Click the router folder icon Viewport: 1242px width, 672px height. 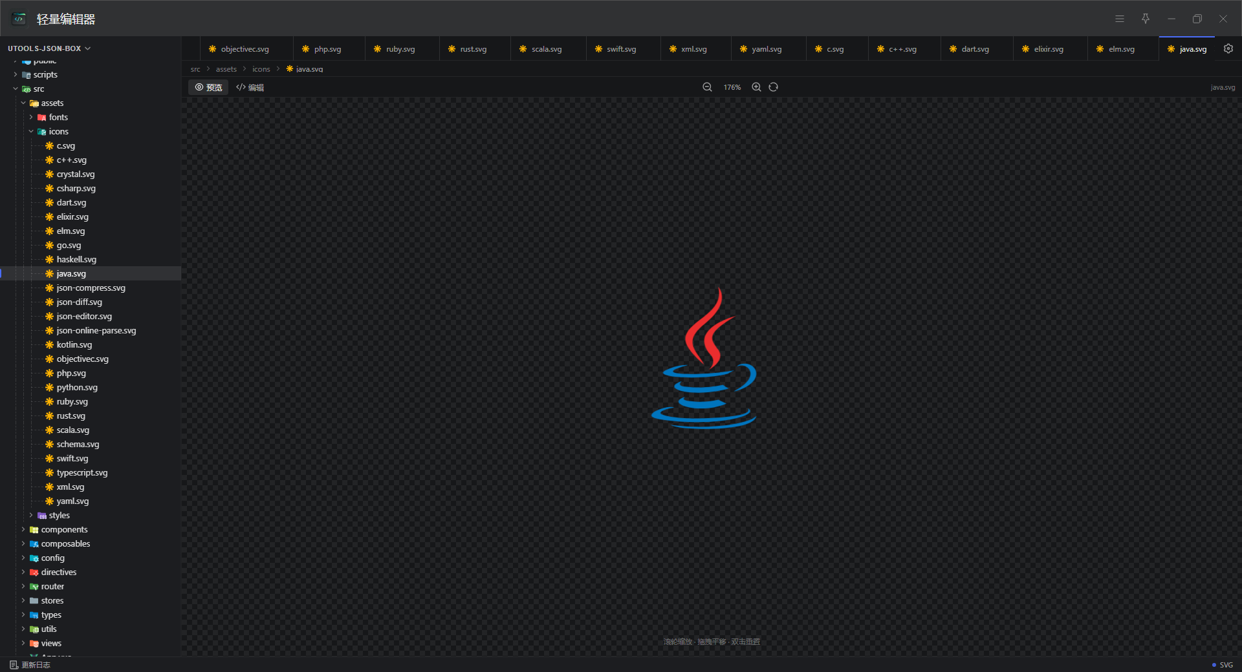pyautogui.click(x=34, y=587)
